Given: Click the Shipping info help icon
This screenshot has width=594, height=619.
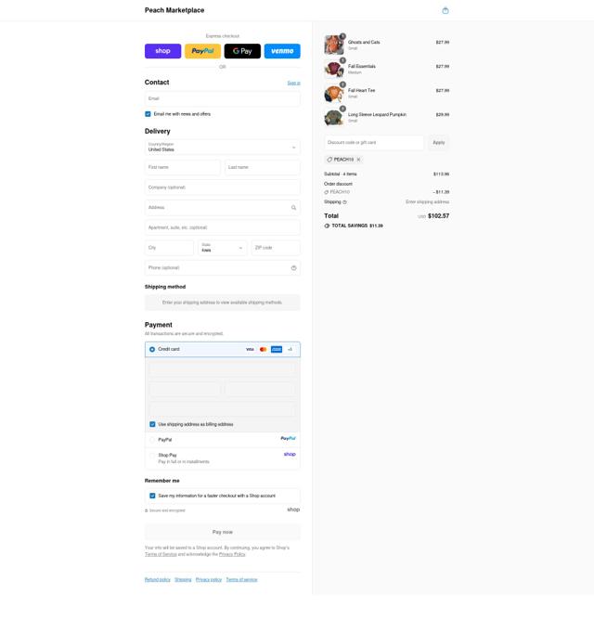Looking at the screenshot, I should coord(344,202).
